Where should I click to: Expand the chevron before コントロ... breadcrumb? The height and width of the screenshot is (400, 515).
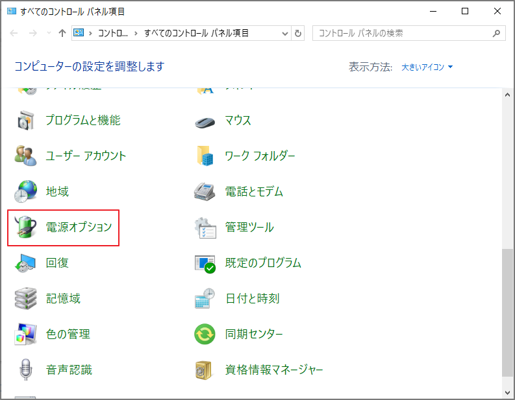pos(90,33)
